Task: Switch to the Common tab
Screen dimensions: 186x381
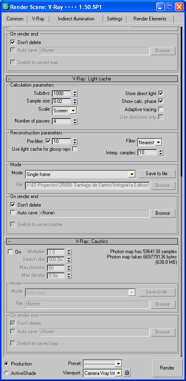Action: [15, 19]
